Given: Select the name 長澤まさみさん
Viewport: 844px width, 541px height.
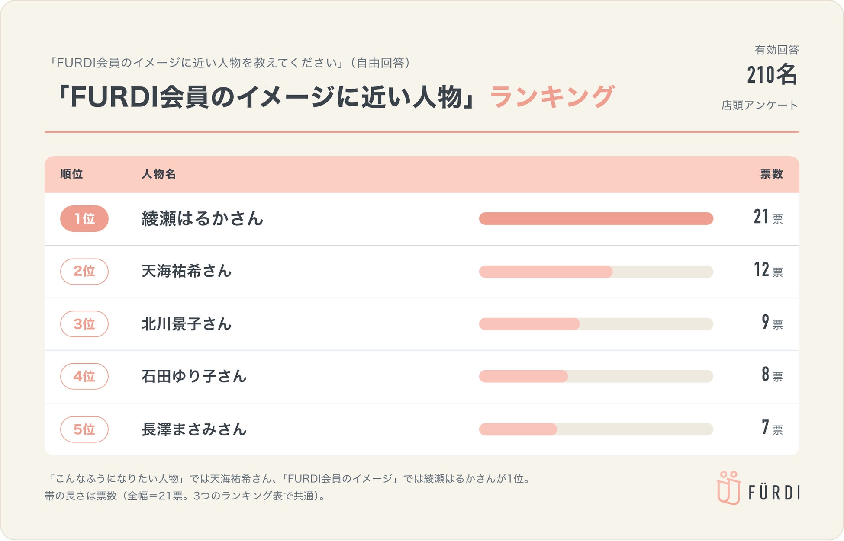Looking at the screenshot, I should [x=194, y=429].
